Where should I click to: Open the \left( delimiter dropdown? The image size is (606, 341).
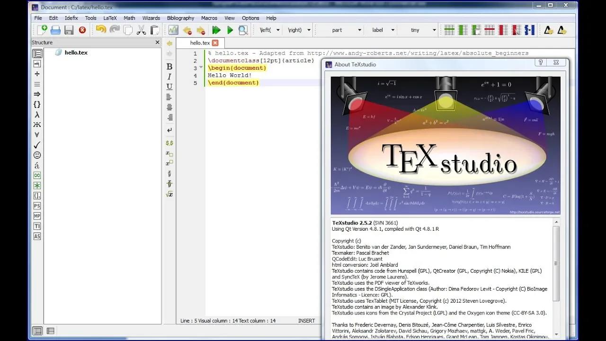tap(278, 30)
